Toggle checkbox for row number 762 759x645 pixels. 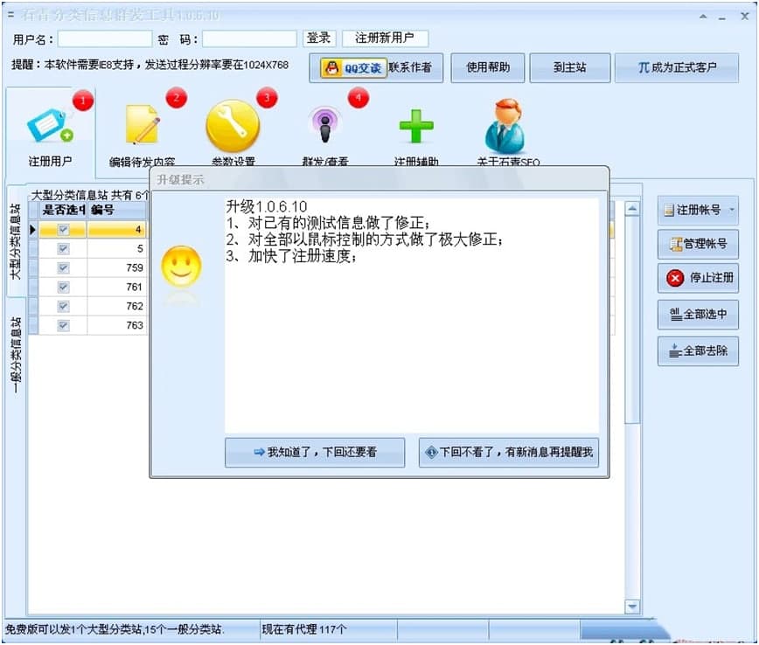click(63, 306)
